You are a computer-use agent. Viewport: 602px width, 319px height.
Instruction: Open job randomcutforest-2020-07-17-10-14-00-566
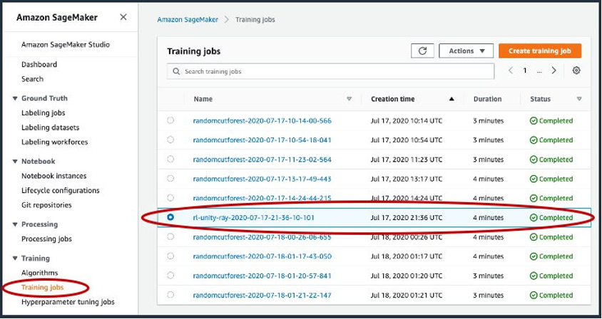pos(262,121)
